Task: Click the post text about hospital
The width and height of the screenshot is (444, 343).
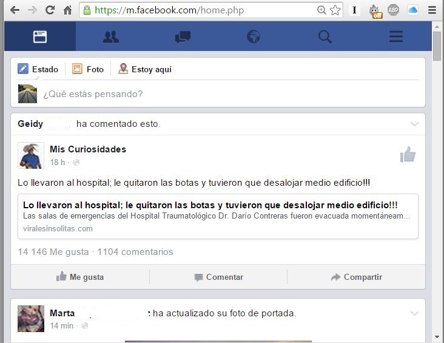Action: click(x=193, y=183)
